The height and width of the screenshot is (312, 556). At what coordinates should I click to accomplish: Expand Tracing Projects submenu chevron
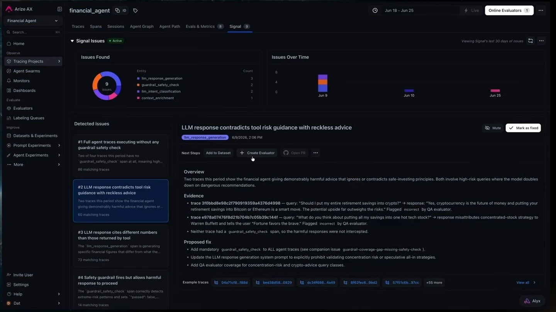click(x=59, y=61)
